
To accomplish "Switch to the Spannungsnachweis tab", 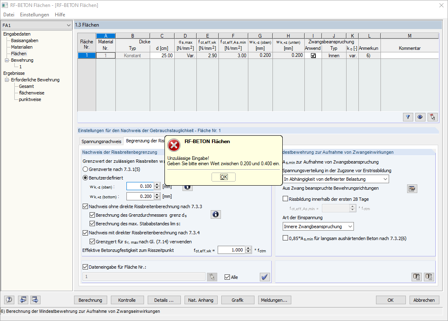I will coord(101,141).
